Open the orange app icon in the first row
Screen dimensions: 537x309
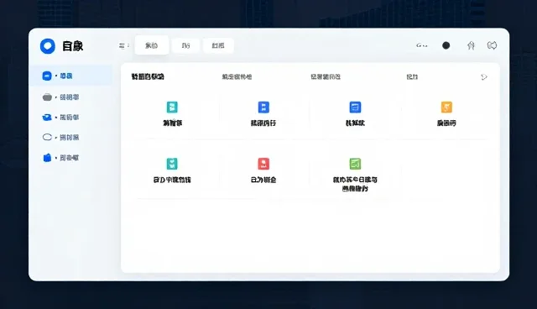click(x=446, y=107)
